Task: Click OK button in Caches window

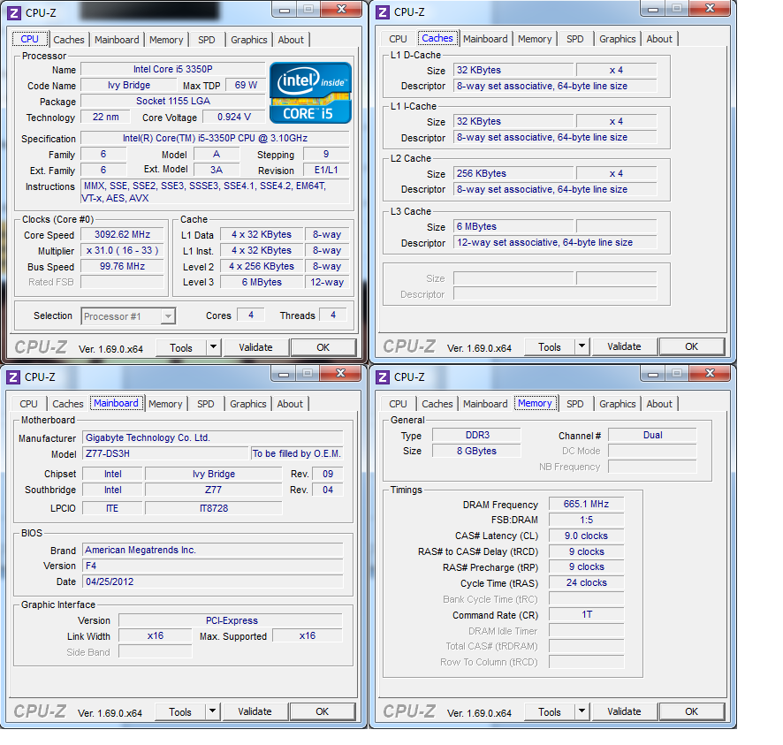Action: click(x=692, y=346)
